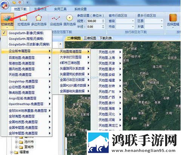Viewport: 181px width, 155px height.
Task: Click the application logo orb button
Action: pos(5,5)
